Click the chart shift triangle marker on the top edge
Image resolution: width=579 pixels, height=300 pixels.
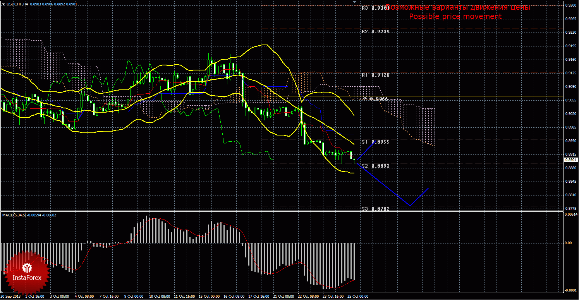[354, 2]
